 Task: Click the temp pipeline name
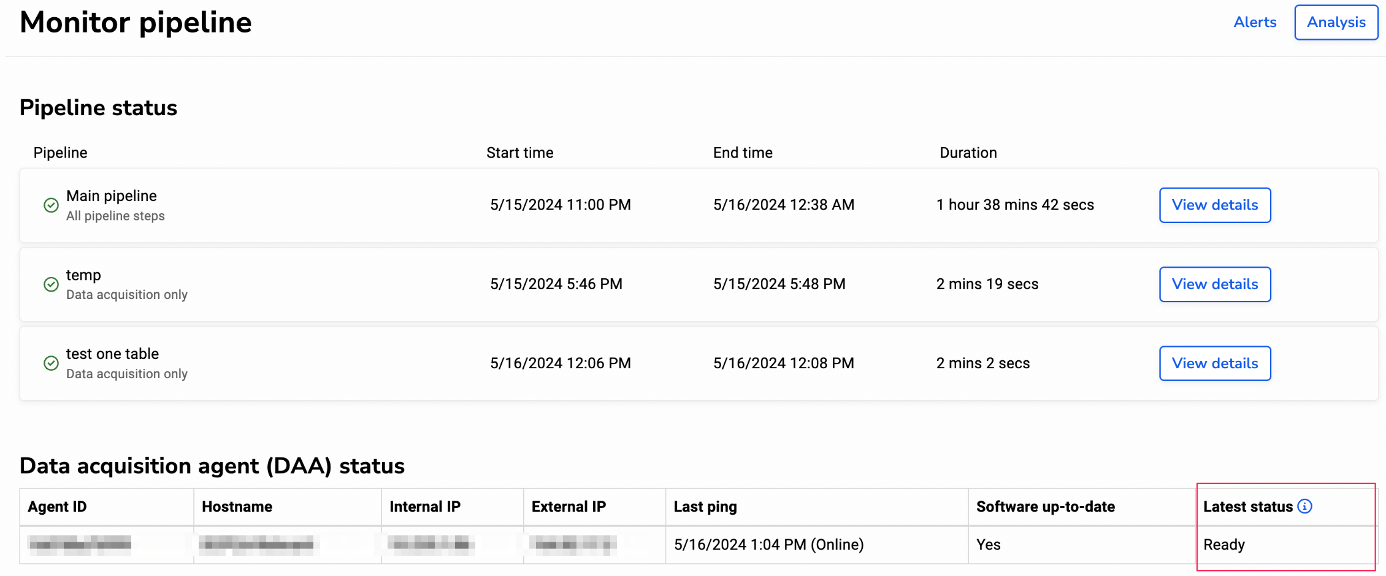click(83, 275)
